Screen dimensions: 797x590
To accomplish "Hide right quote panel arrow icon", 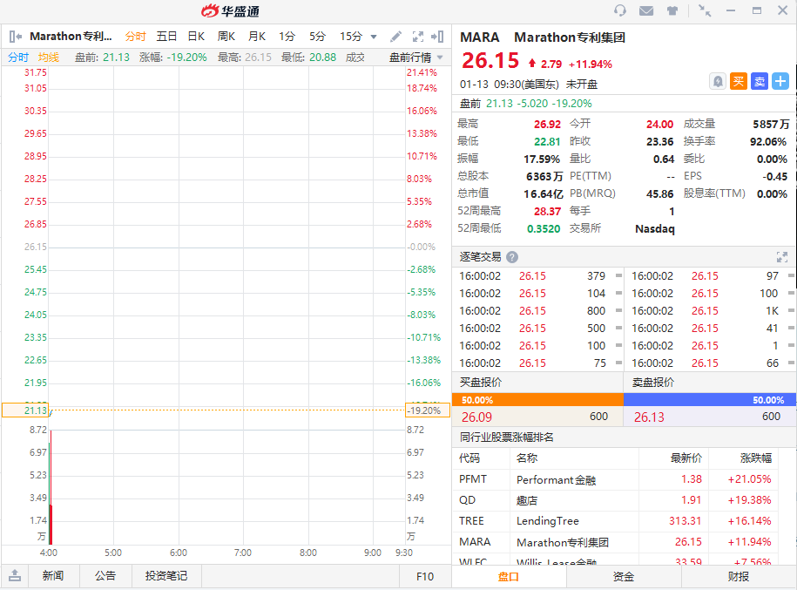I will point(437,37).
